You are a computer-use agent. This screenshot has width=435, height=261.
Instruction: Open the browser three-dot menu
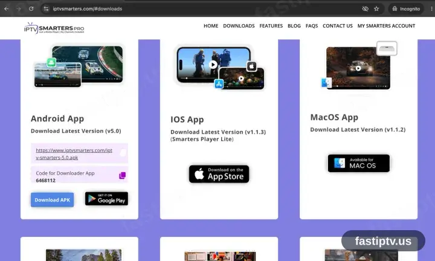tap(431, 9)
